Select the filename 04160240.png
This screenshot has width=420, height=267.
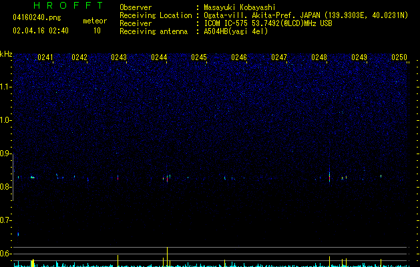click(37, 17)
